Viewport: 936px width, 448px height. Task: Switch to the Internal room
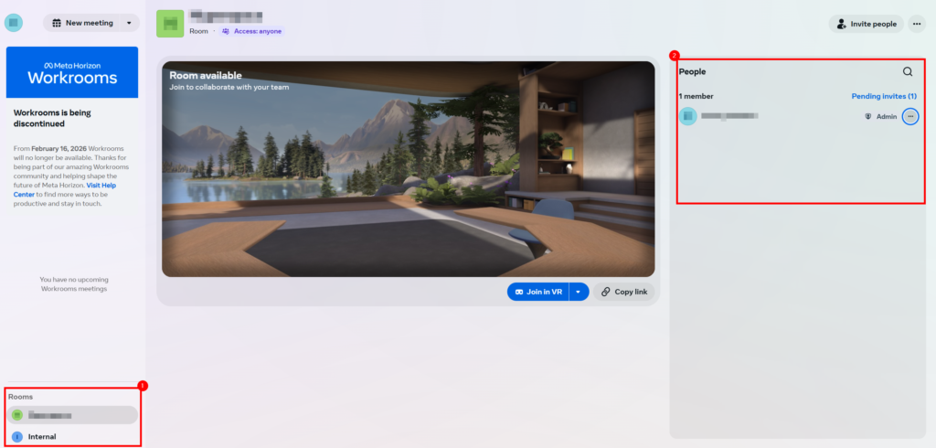click(x=41, y=437)
